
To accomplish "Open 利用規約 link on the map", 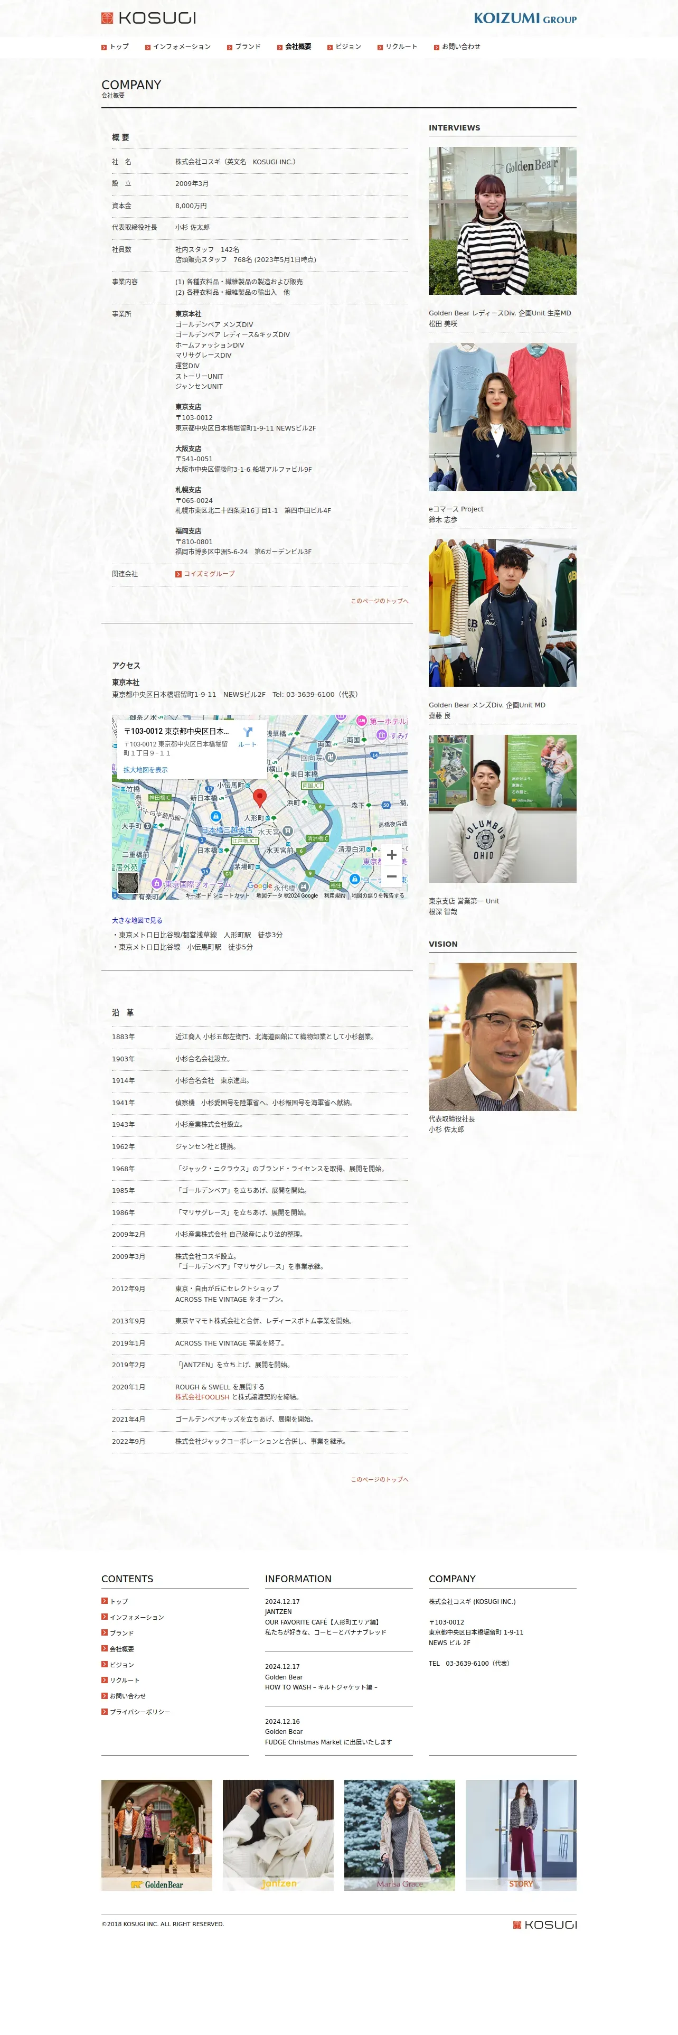I will pyautogui.click(x=335, y=896).
